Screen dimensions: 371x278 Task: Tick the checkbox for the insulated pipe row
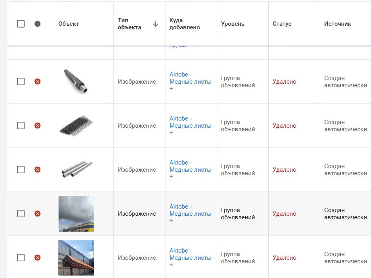pyautogui.click(x=21, y=82)
